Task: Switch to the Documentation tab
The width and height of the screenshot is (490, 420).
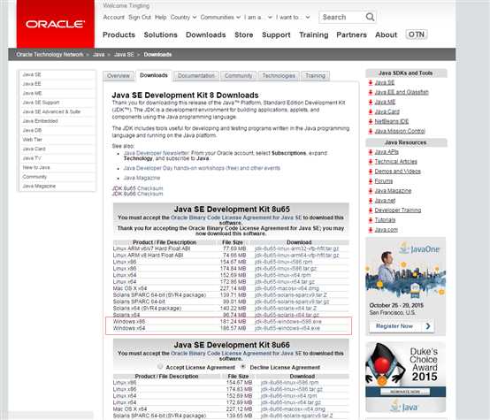Action: (196, 76)
